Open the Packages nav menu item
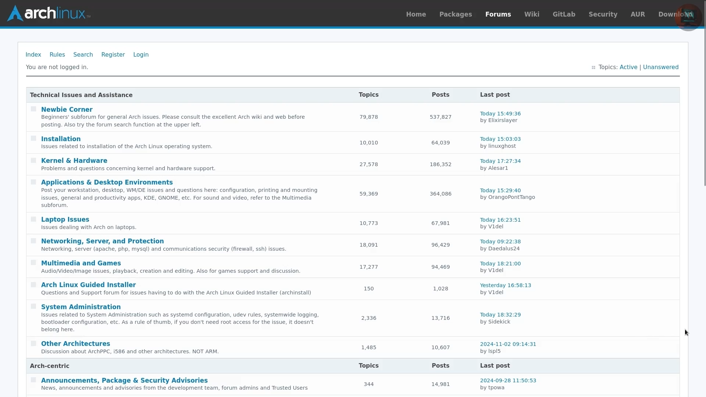Viewport: 706px width, 397px height. pyautogui.click(x=455, y=14)
